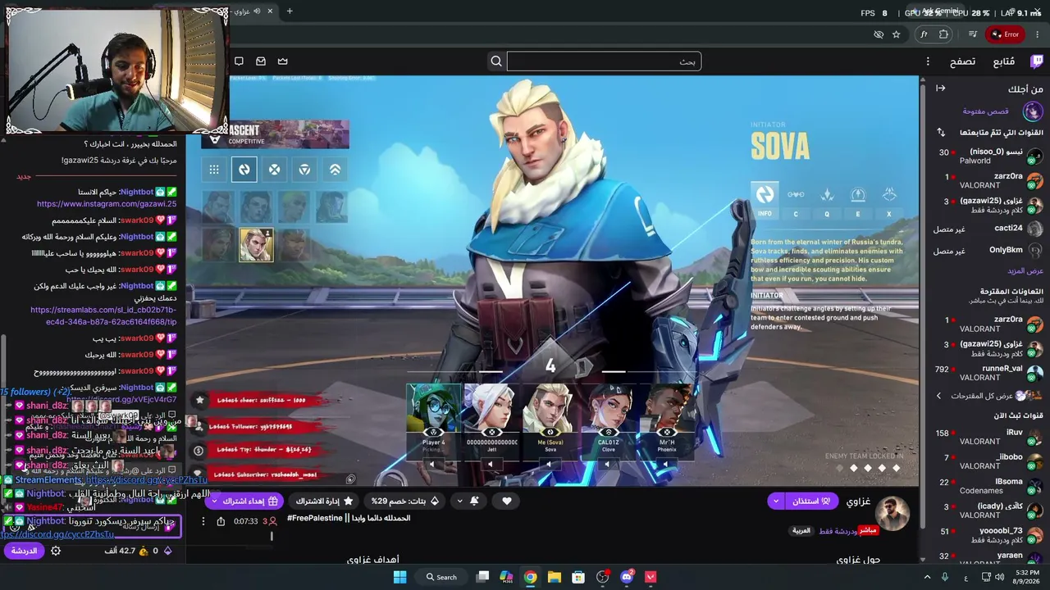The image size is (1050, 590).
Task: Open Microsoft Store from the taskbar
Action: pos(578,577)
